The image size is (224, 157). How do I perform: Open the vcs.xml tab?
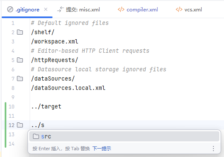tap(189, 10)
